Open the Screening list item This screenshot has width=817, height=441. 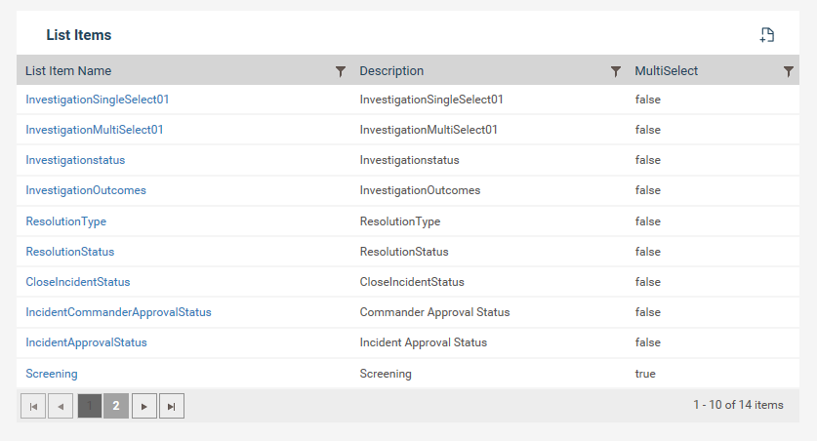click(x=52, y=374)
